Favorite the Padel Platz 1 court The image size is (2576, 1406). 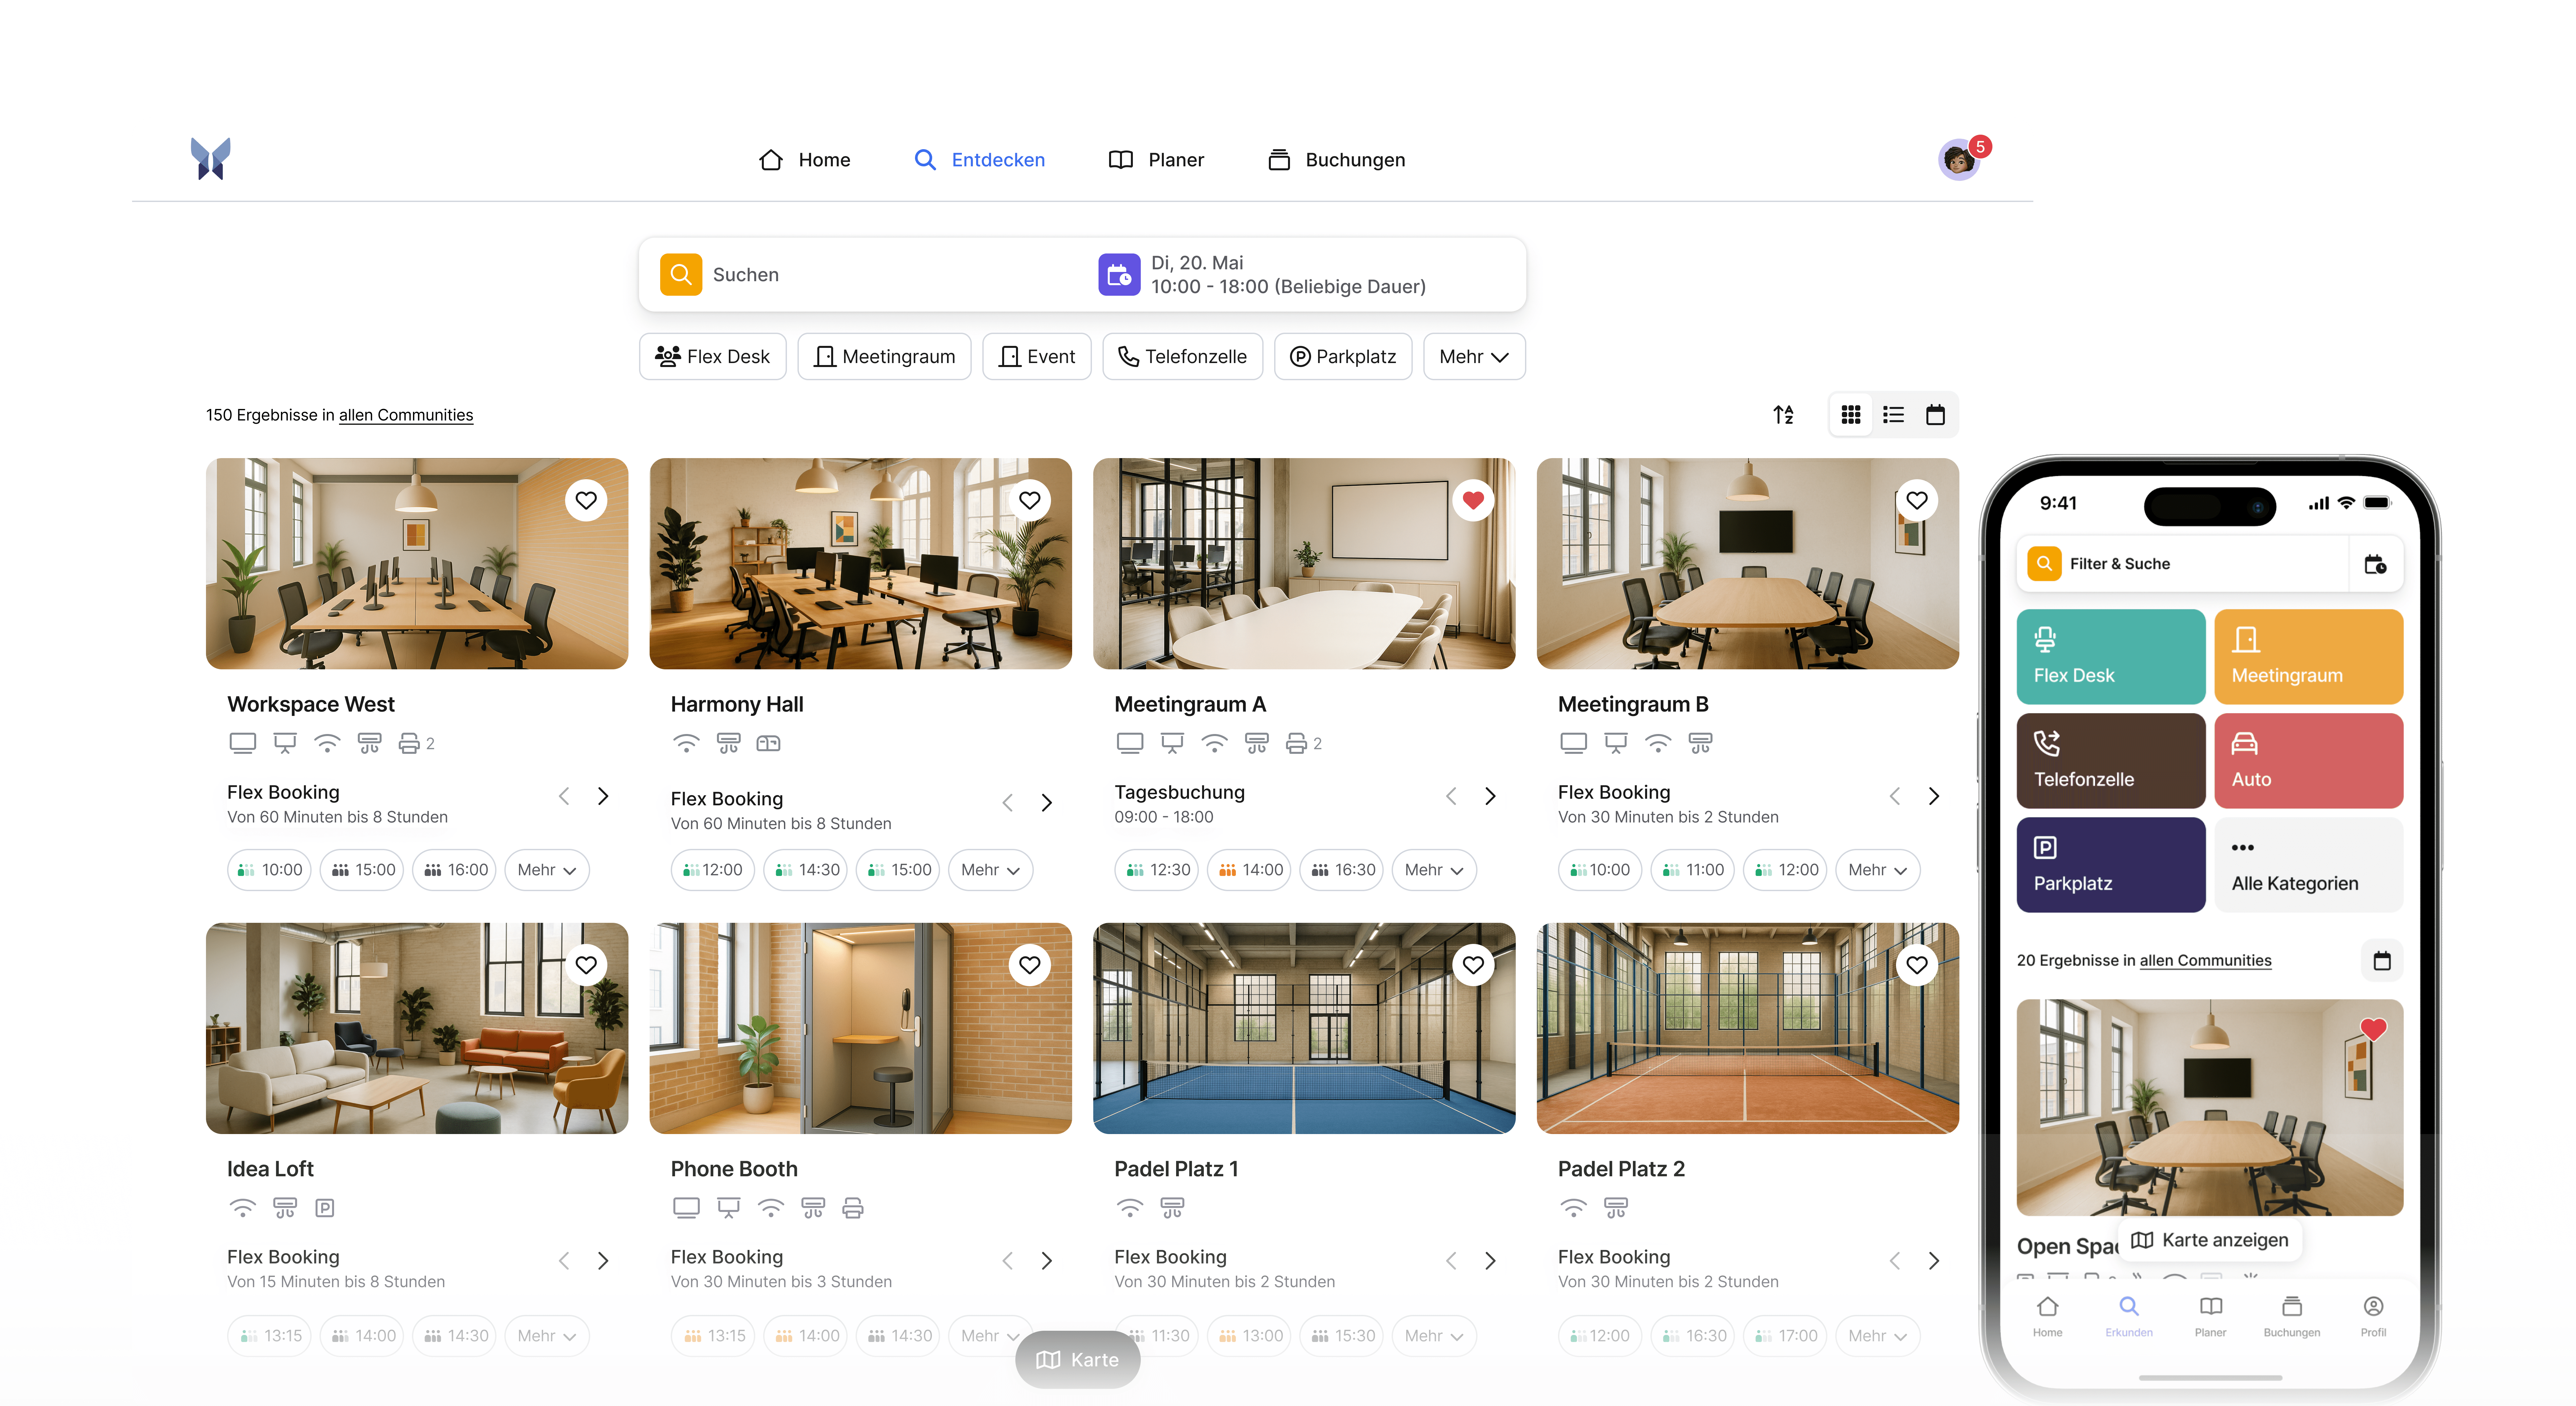pyautogui.click(x=1473, y=965)
